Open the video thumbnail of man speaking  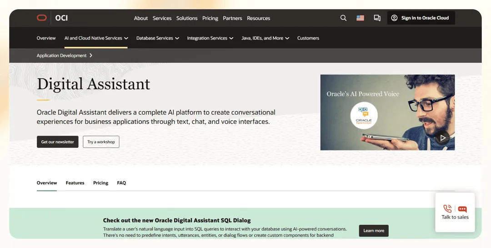point(387,112)
